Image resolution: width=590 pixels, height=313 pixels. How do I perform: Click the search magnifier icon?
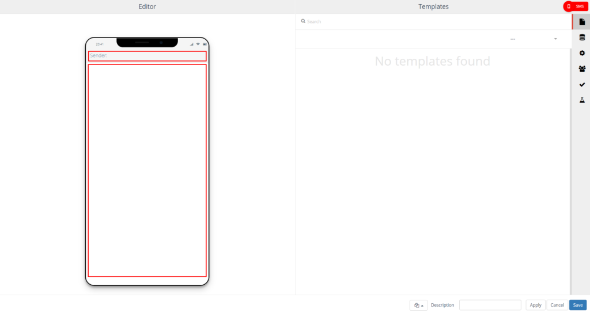(303, 21)
